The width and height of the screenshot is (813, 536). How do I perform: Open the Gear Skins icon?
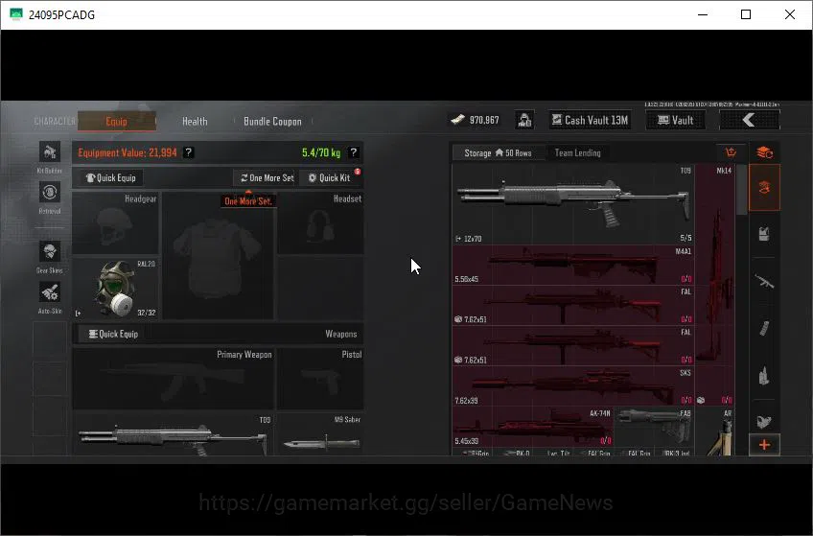point(50,252)
